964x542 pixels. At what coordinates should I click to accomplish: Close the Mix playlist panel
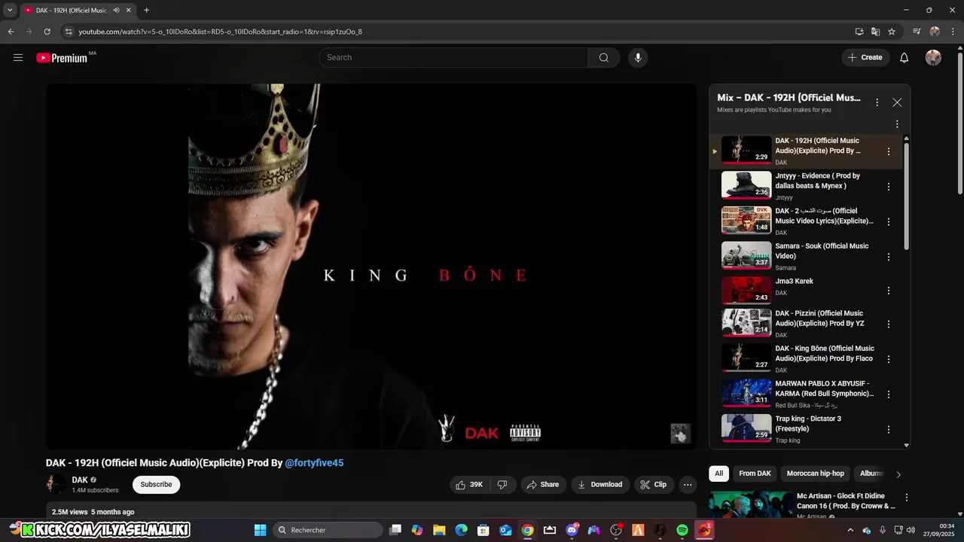point(897,102)
